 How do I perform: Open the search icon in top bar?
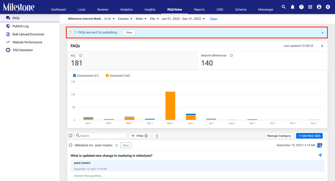tap(283, 7)
